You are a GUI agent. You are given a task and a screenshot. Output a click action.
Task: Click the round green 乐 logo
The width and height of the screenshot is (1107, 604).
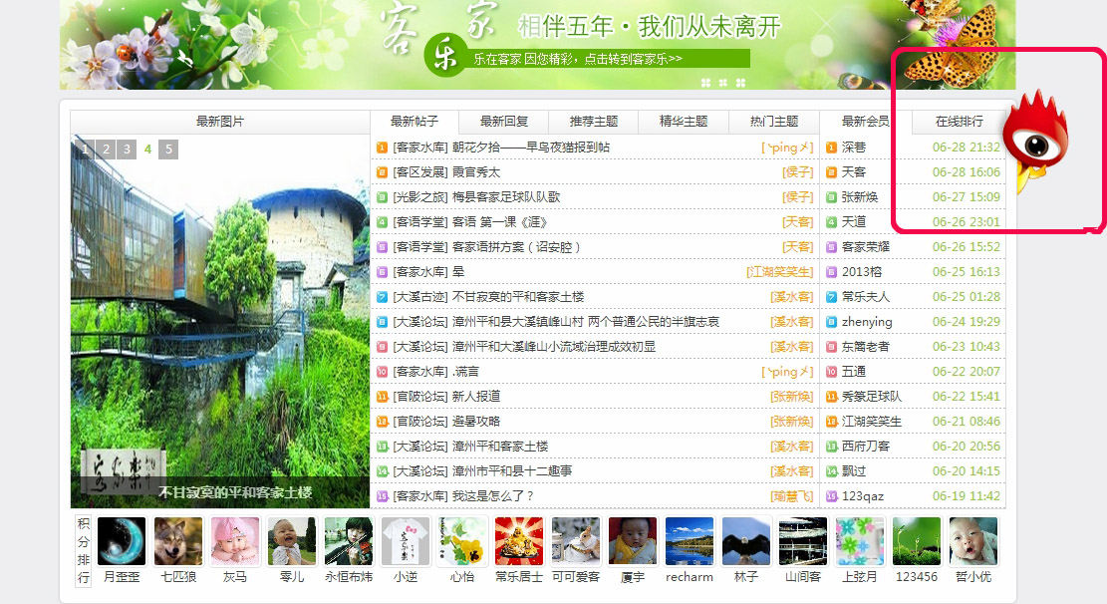coord(444,56)
